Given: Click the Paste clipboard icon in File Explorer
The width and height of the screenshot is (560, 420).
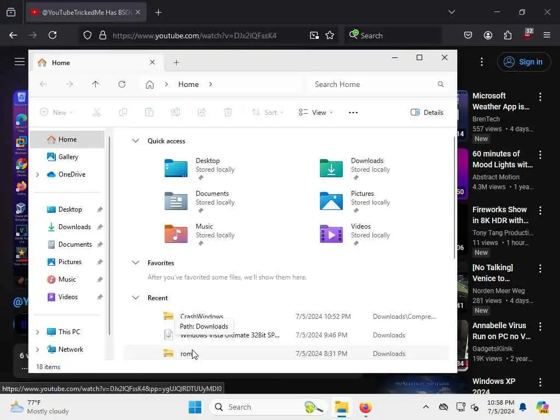Looking at the screenshot, I should point(149,113).
